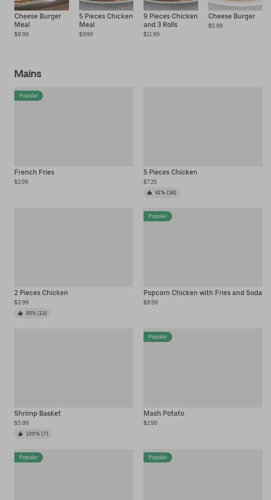This screenshot has height=500, width=271.
Task: Click the French Fries item name
Action: point(34,172)
